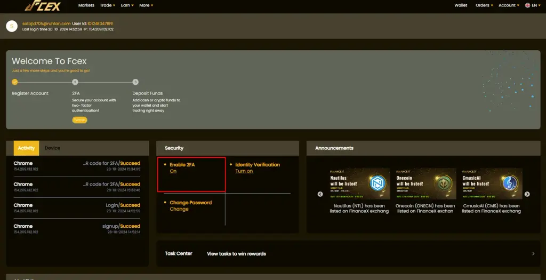
Task: Go to next announcement slide
Action: [527, 194]
